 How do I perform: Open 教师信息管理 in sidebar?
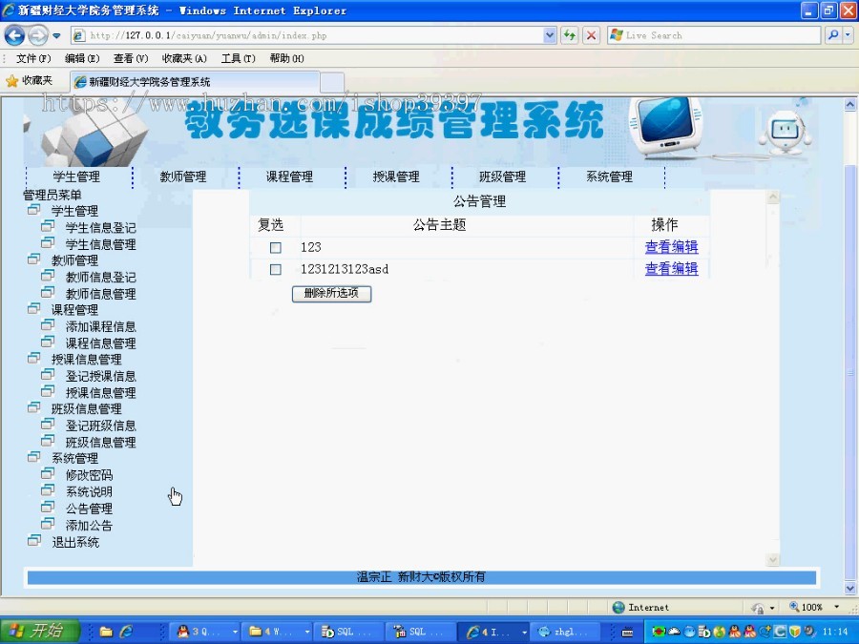(x=101, y=294)
